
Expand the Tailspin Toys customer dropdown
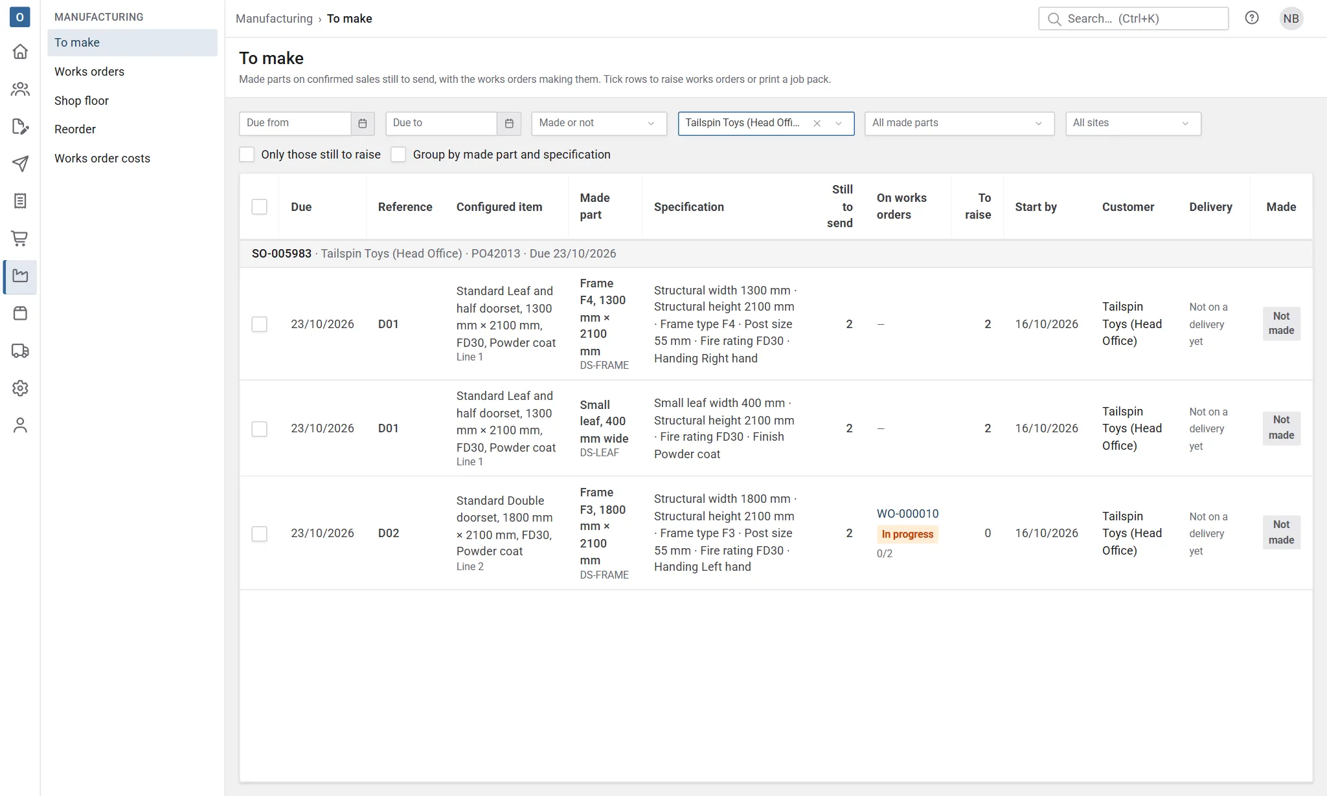click(839, 124)
